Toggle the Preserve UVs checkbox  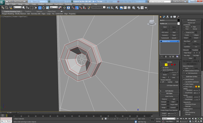point(185,32)
